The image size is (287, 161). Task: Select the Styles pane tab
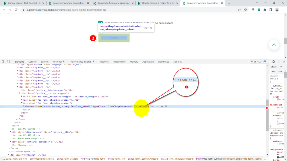[274, 67]
